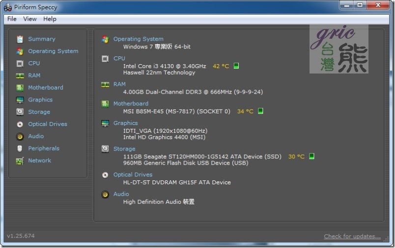Open the RAM heading link in summary

click(x=119, y=84)
